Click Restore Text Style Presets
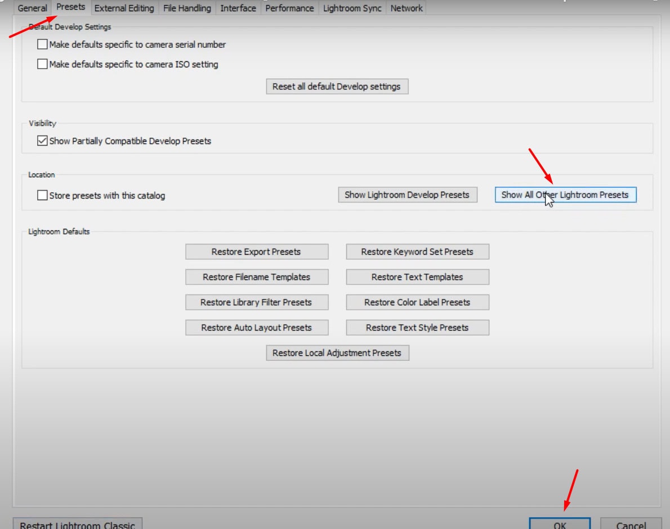Image resolution: width=670 pixels, height=529 pixels. pyautogui.click(x=417, y=328)
